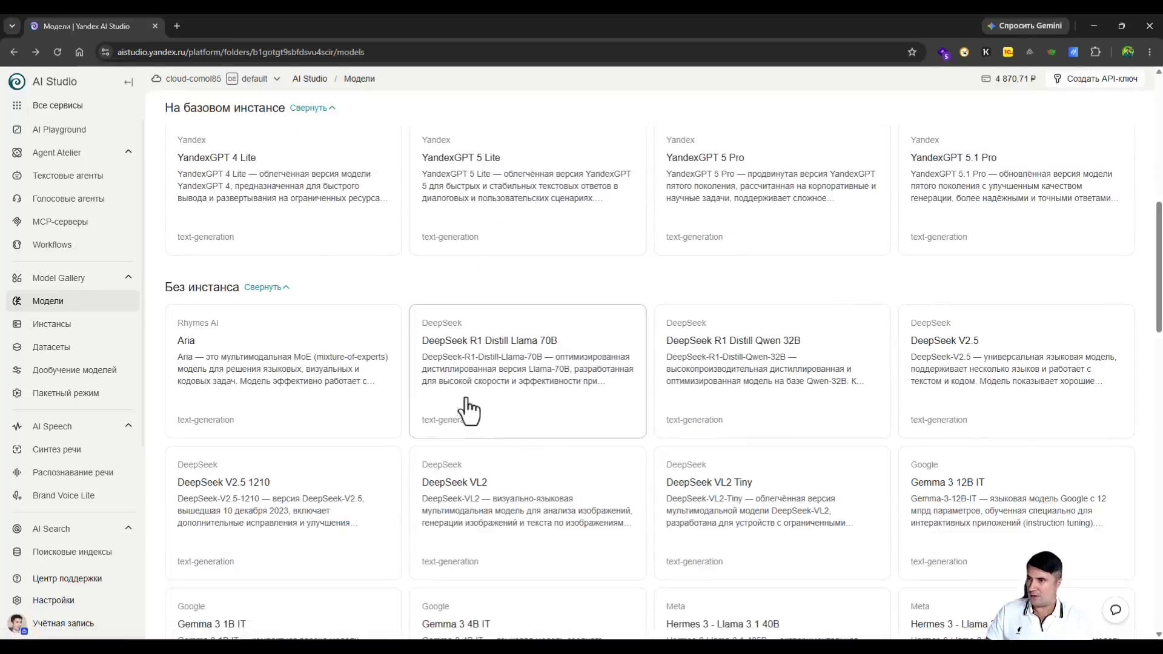1163x654 pixels.
Task: Select the Gemma 3 12B IT title
Action: tap(947, 482)
